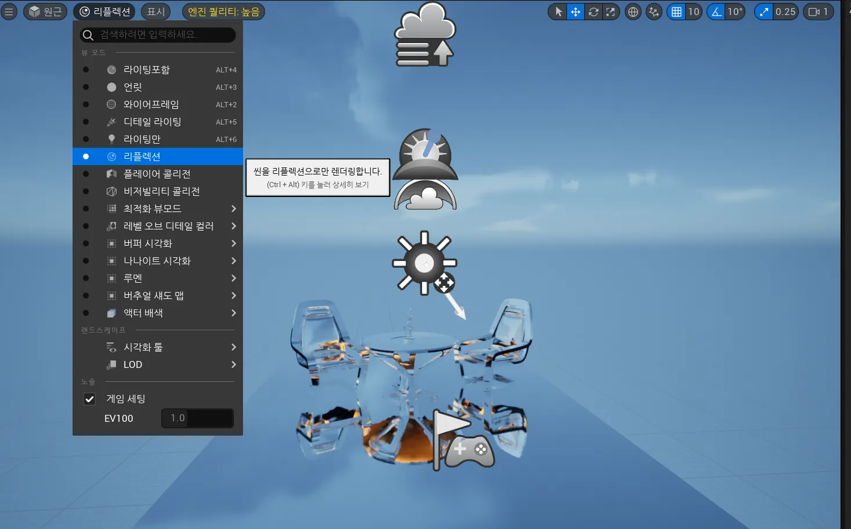This screenshot has width=851, height=529.
Task: Click the radio dot for 비저빌리티 콜리전
Action: pos(86,191)
